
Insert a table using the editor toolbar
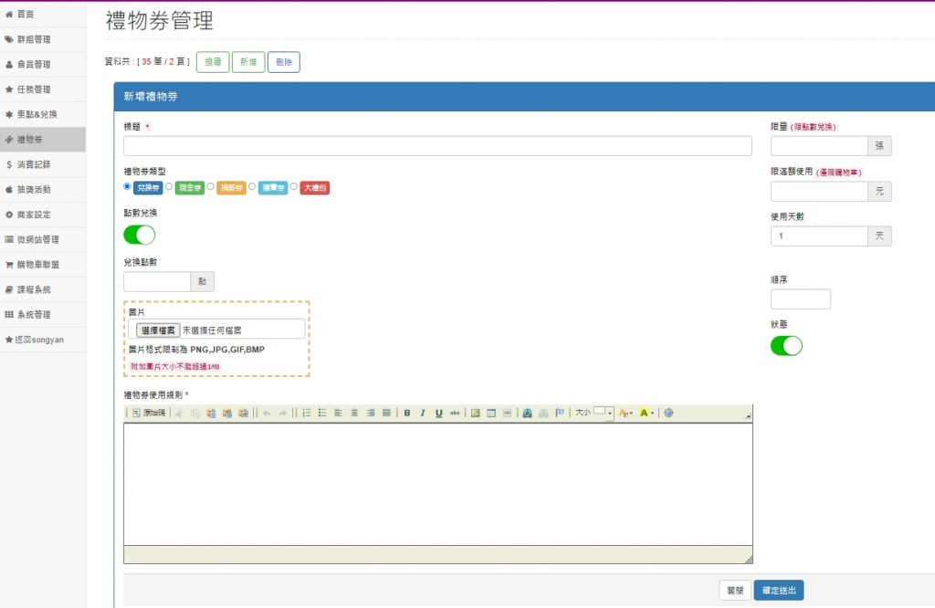pyautogui.click(x=491, y=414)
